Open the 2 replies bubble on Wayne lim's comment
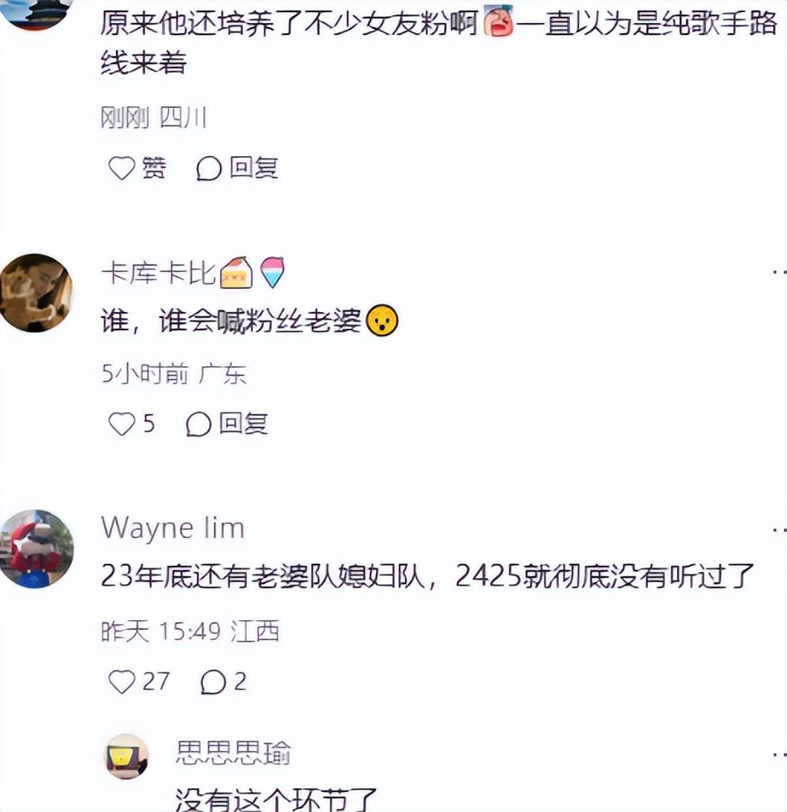 tap(213, 681)
